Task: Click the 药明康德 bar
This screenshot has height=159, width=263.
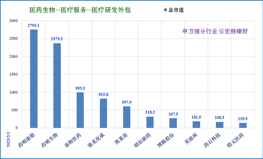Action: click(34, 79)
